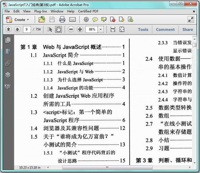200x173 pixels.
Task: Activate the Select text tool
Action: [50, 29]
